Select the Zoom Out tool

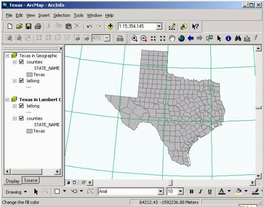143,39
